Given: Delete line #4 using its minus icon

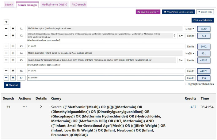Looking at the screenshot, I should 6,53.
